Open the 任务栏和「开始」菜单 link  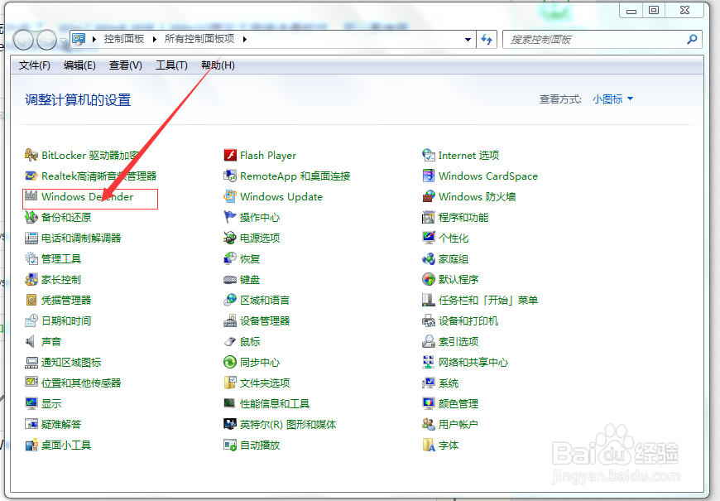(x=488, y=300)
